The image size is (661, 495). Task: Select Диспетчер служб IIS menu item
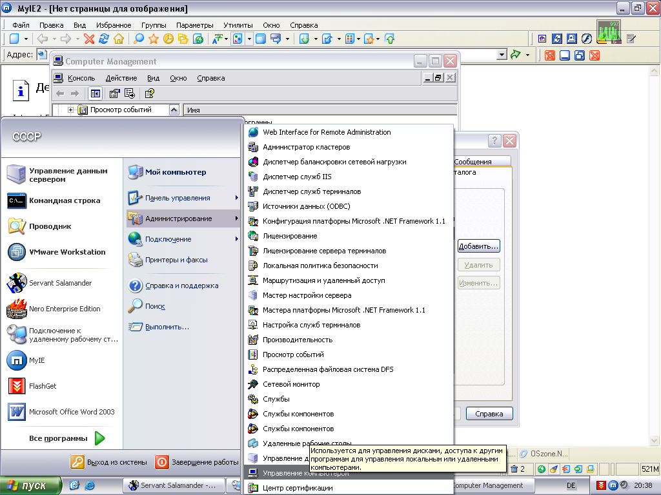tap(349, 177)
